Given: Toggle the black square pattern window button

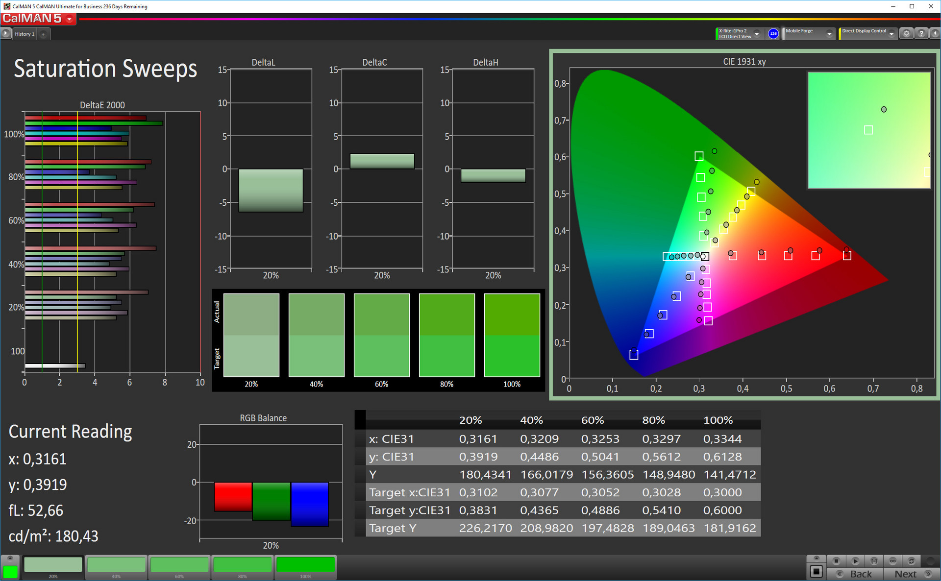Looking at the screenshot, I should (816, 571).
